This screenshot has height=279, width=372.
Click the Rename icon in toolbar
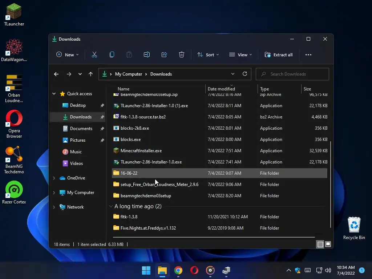(147, 55)
